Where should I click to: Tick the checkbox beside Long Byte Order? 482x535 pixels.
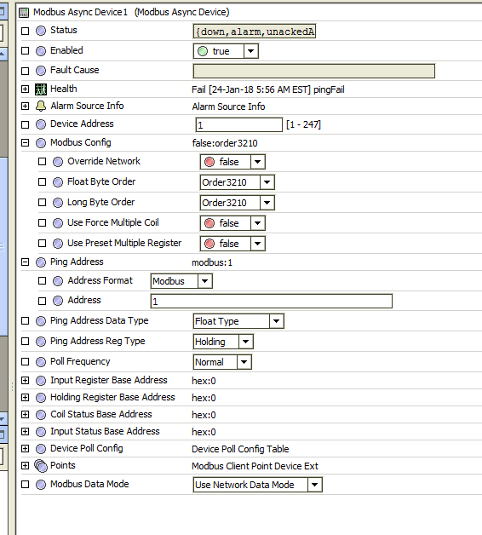[42, 203]
